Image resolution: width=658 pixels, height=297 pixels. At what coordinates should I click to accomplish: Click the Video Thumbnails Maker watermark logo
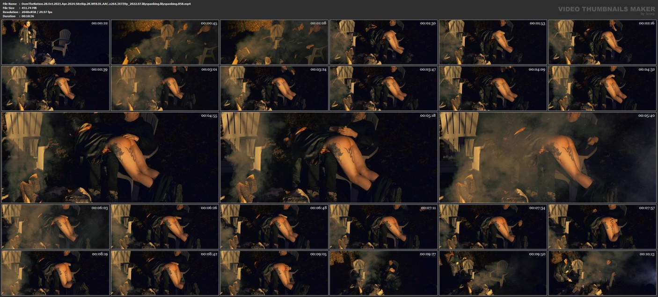coord(606,9)
